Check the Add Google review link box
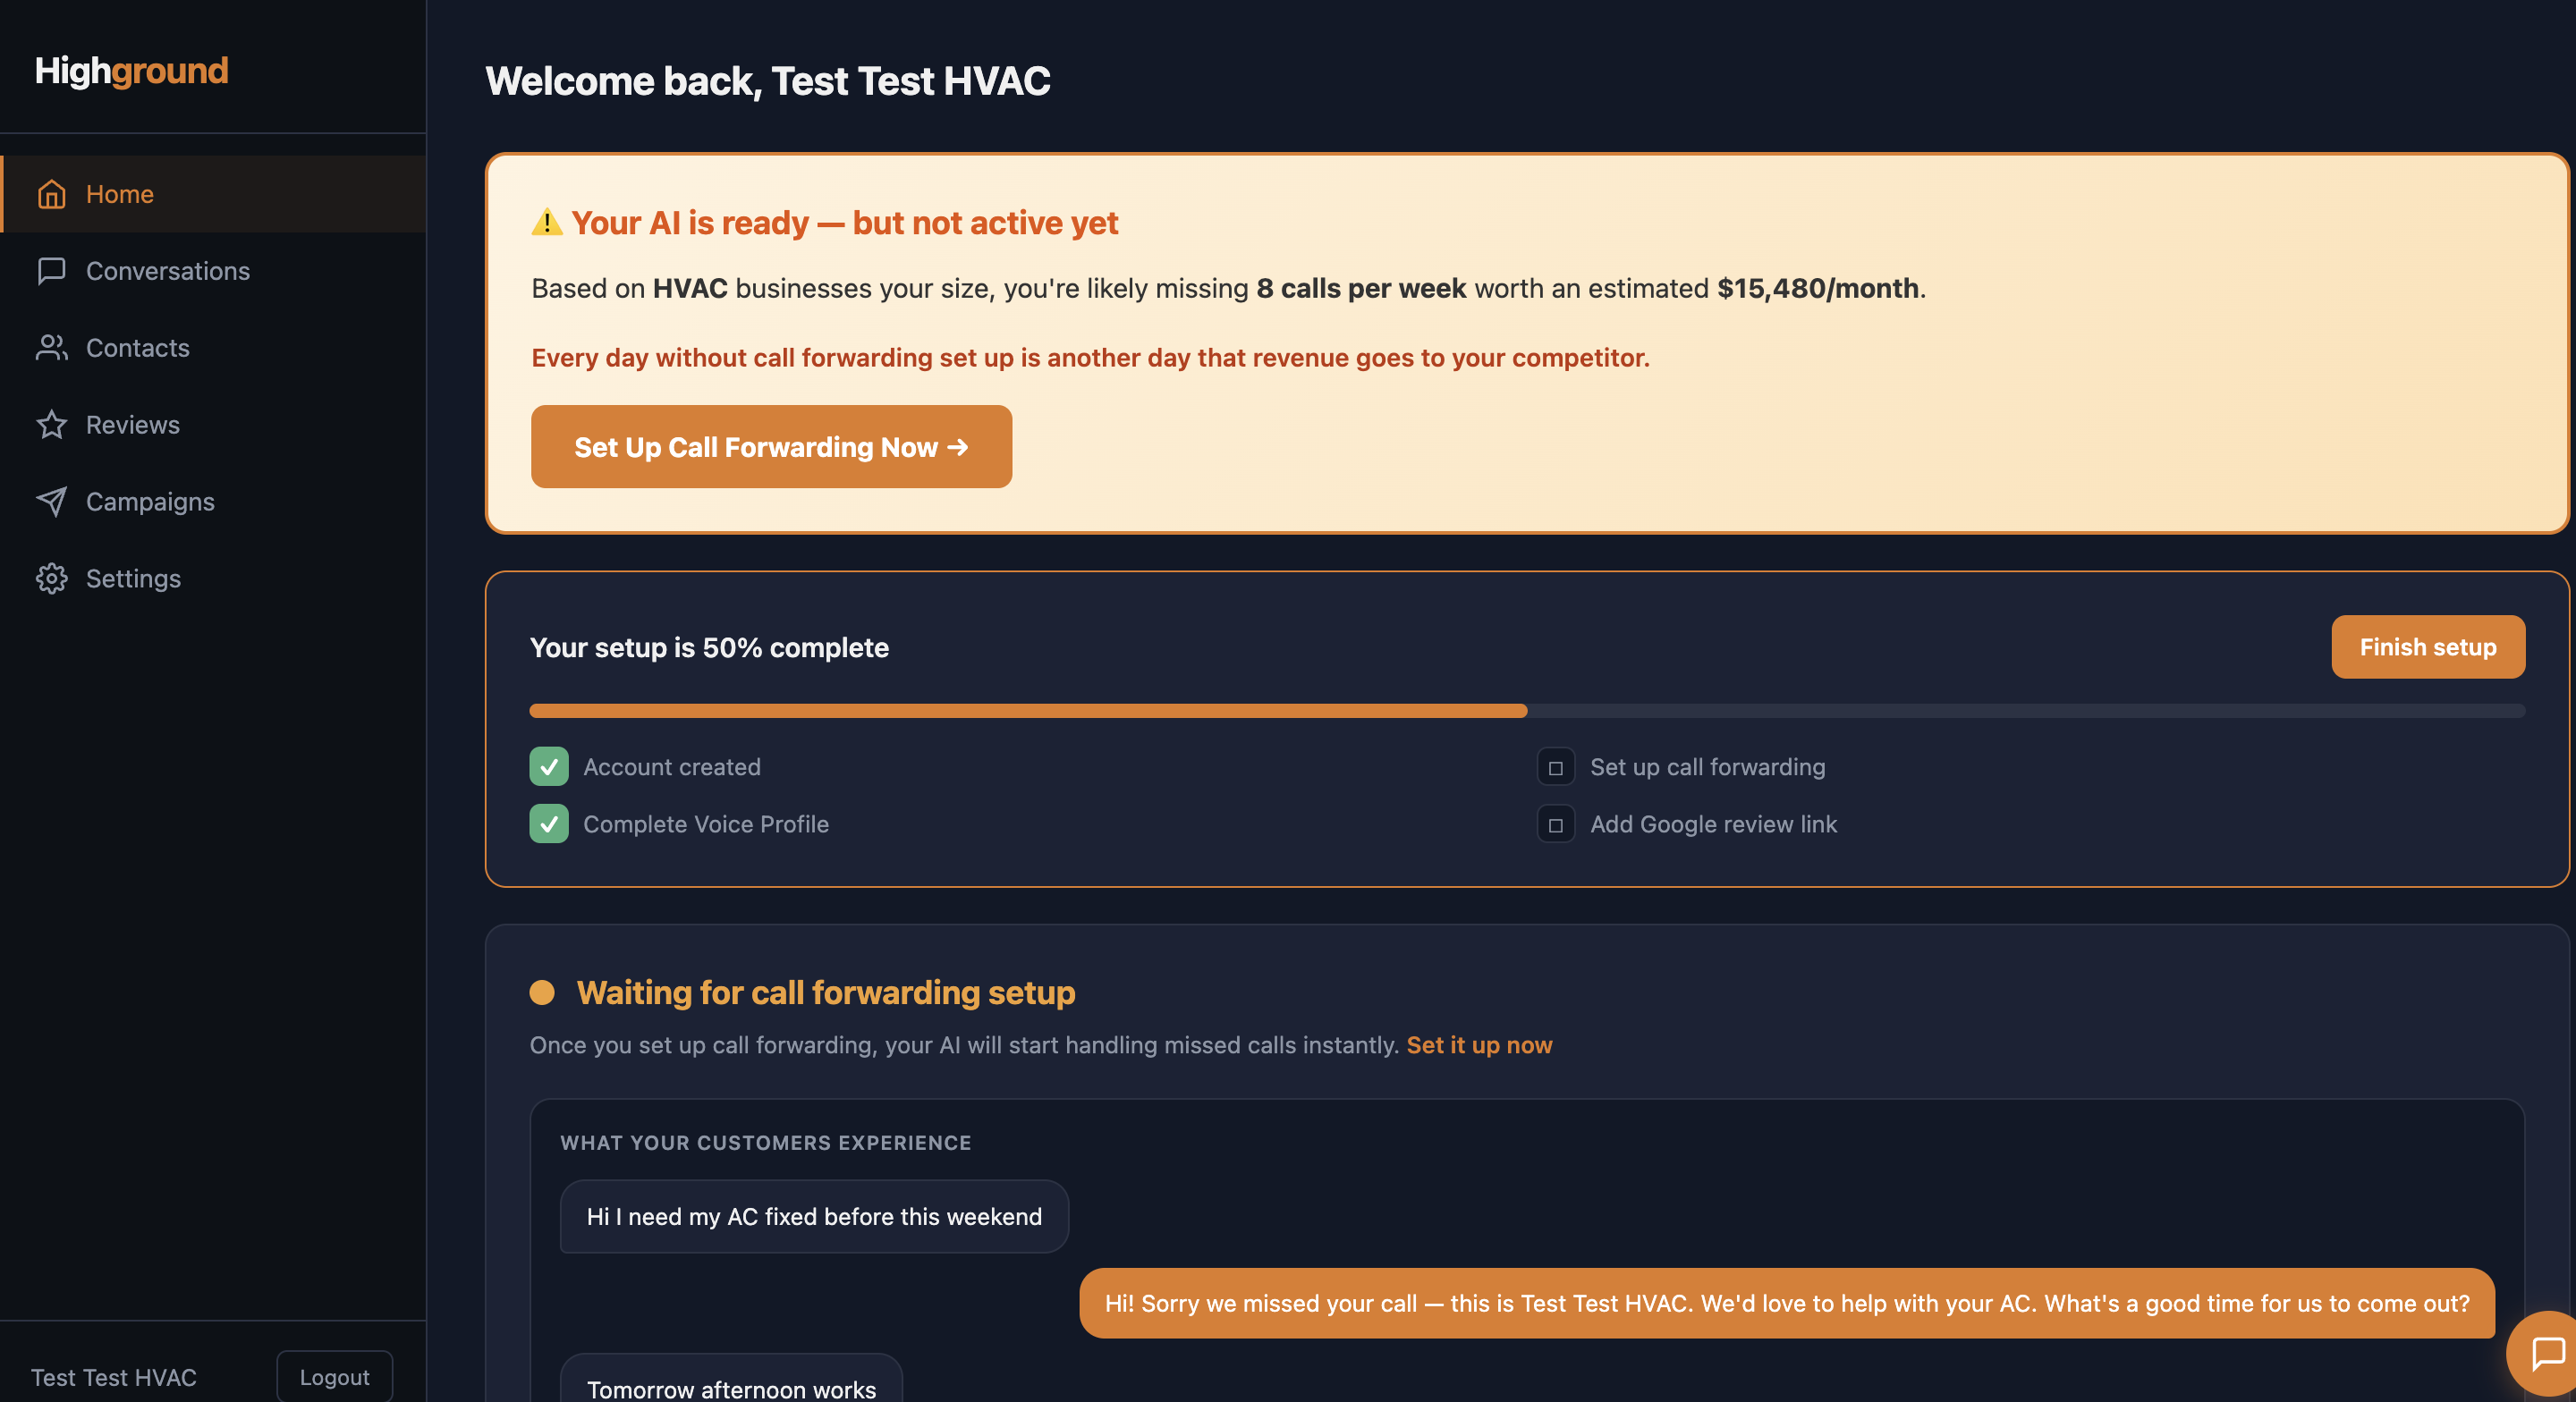The image size is (2576, 1402). 1555,825
